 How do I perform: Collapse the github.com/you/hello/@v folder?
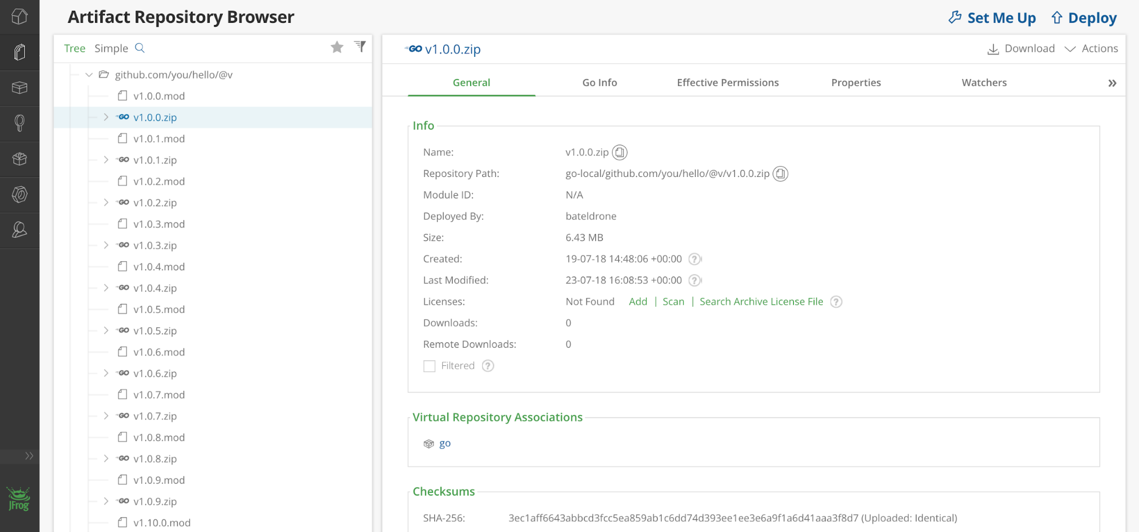(89, 75)
